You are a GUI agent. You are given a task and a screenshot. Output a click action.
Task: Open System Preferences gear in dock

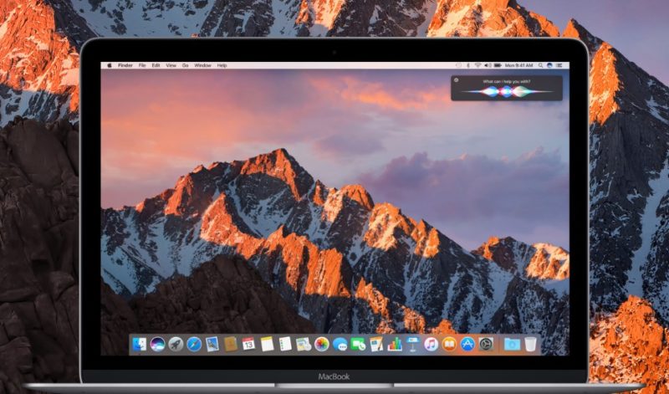486,344
